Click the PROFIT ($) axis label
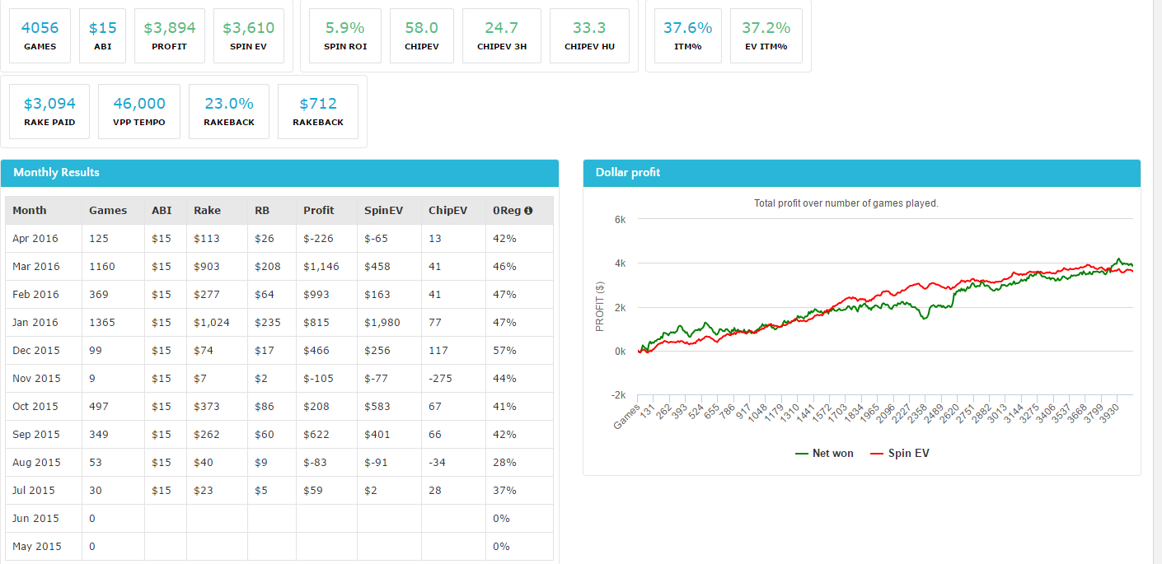 click(600, 307)
